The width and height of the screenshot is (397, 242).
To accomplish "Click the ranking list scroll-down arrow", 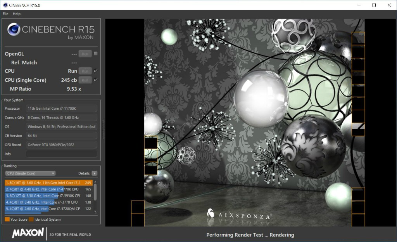I will click(95, 211).
